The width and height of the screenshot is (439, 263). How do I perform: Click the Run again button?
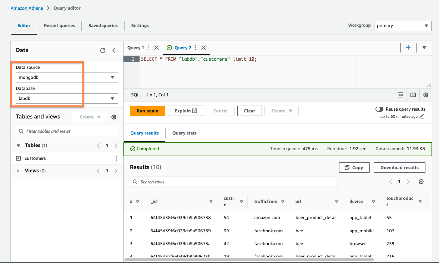pyautogui.click(x=147, y=111)
